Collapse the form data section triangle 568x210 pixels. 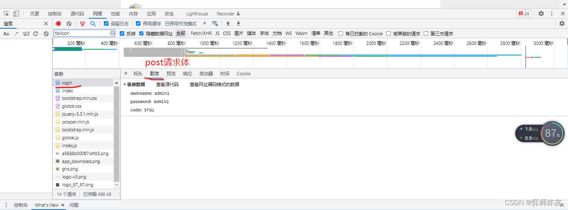tap(125, 84)
